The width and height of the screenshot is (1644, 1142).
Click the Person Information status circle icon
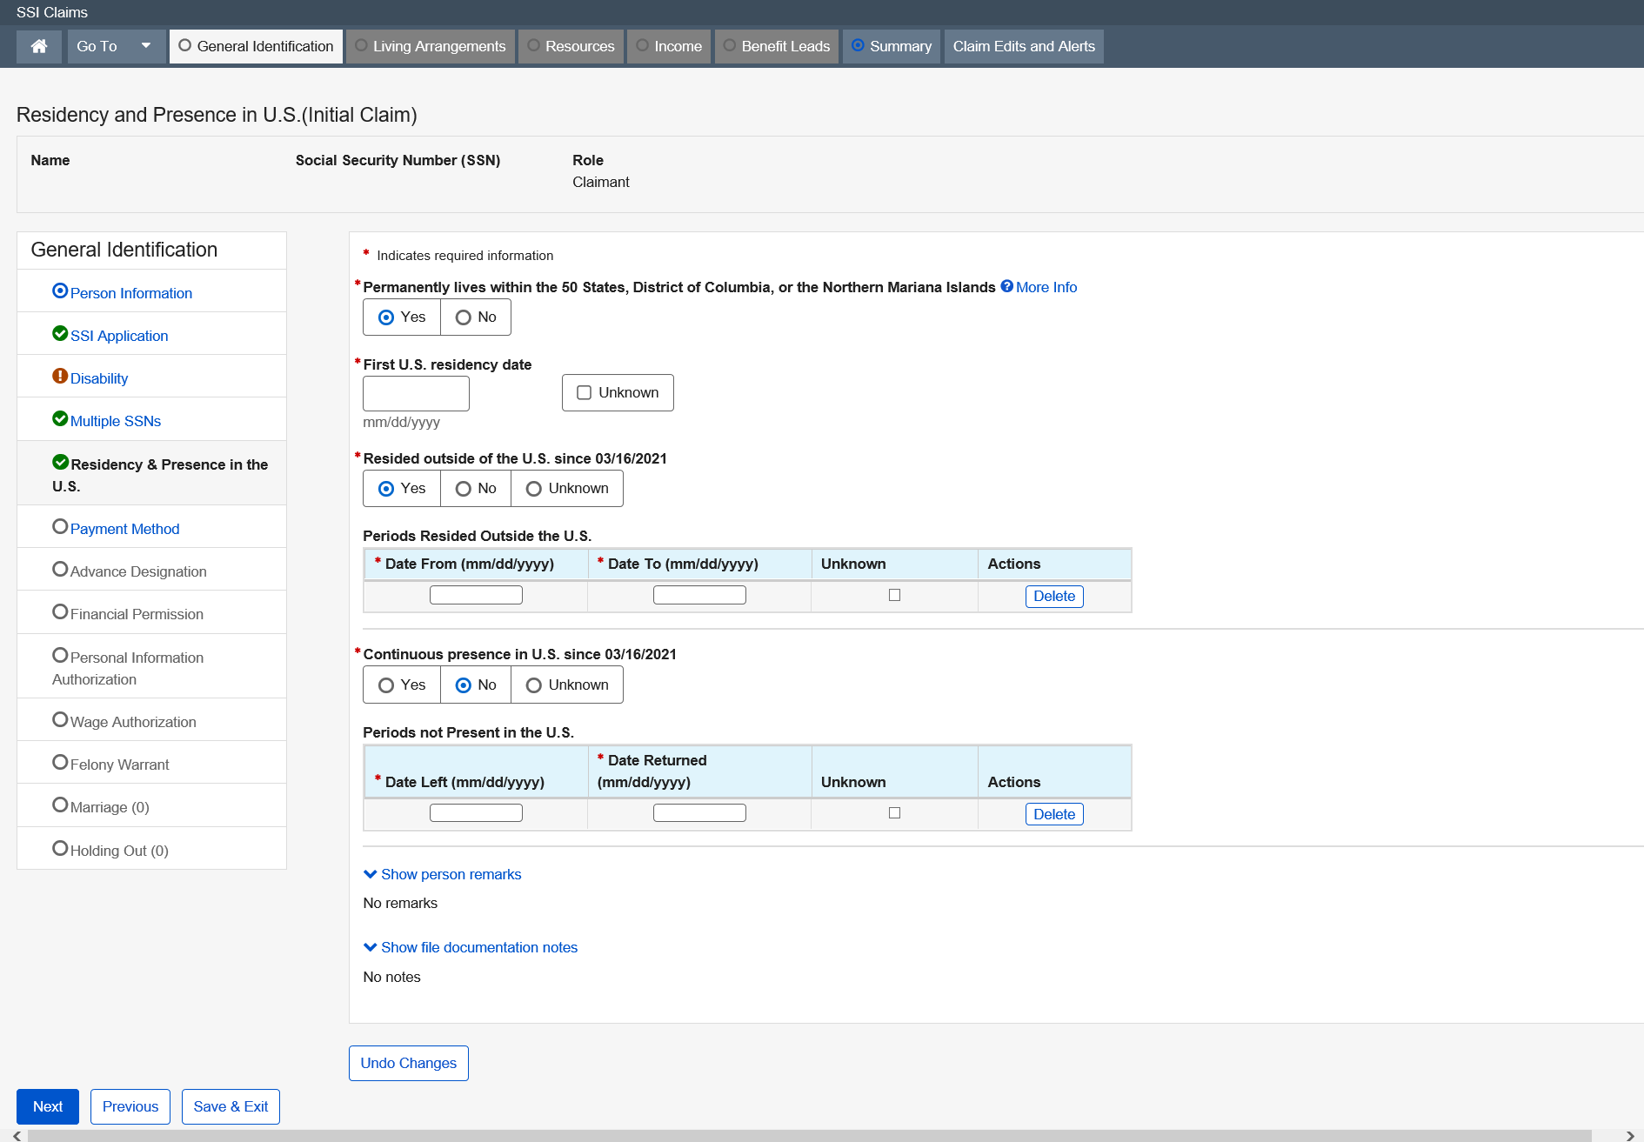click(x=60, y=291)
